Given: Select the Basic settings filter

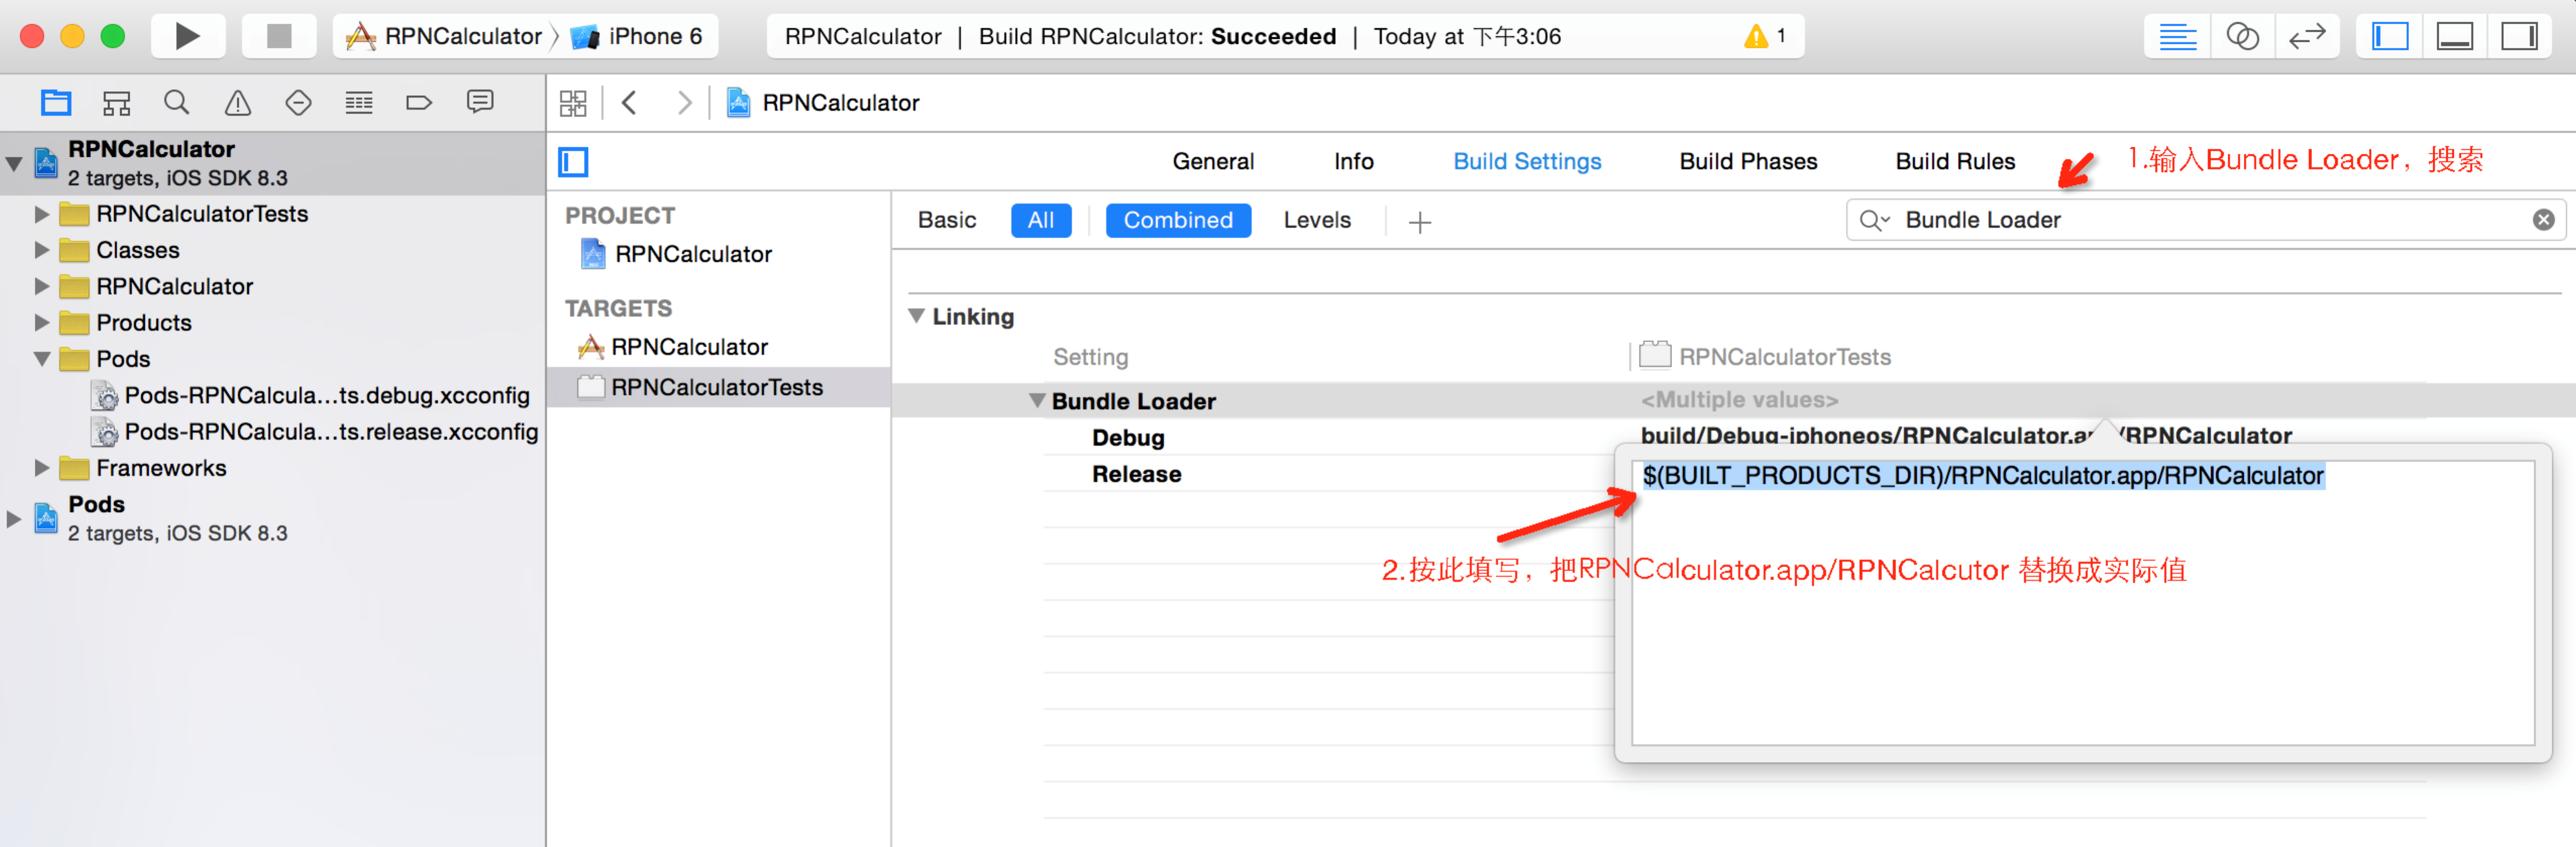Looking at the screenshot, I should coord(947,220).
